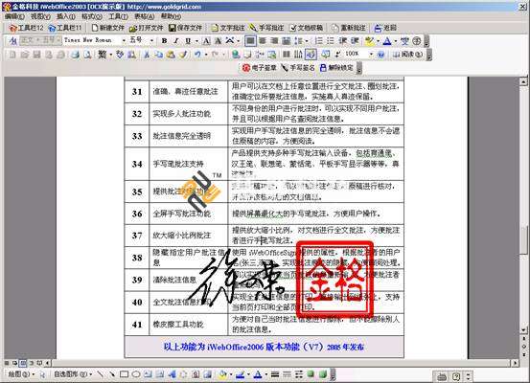530x383 pixels.
Task: Click the 保存文件 save file button
Action: (185, 28)
